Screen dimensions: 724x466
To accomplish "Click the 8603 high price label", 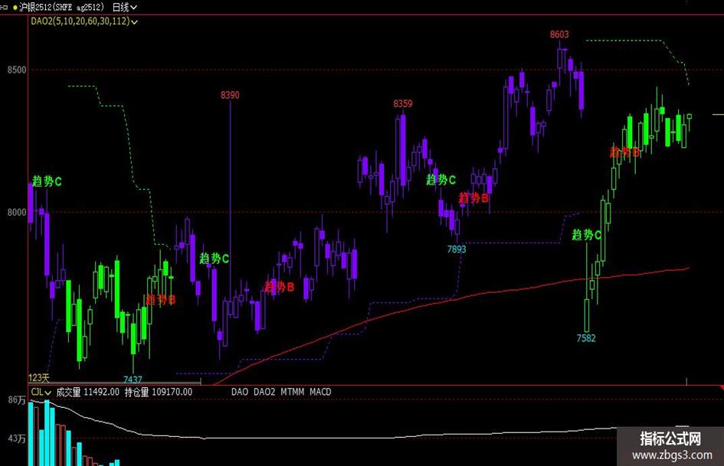I will tap(559, 34).
